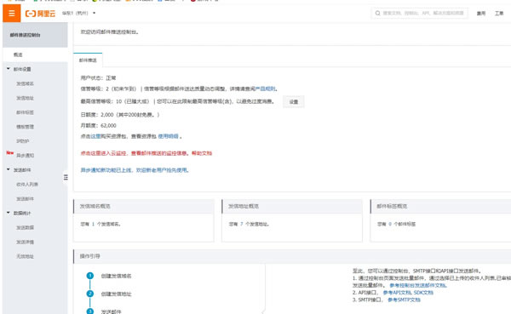Click the 用户状态: 正常 text
Image resolution: width=511 pixels, height=314 pixels.
point(99,77)
